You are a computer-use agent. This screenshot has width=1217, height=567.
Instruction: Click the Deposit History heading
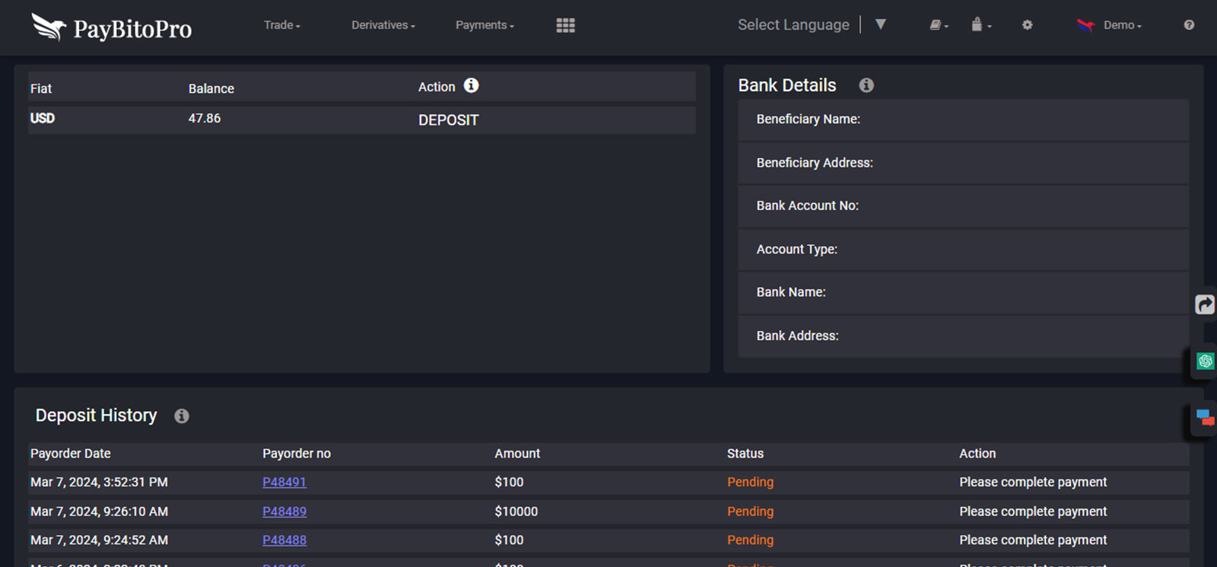[x=97, y=416]
